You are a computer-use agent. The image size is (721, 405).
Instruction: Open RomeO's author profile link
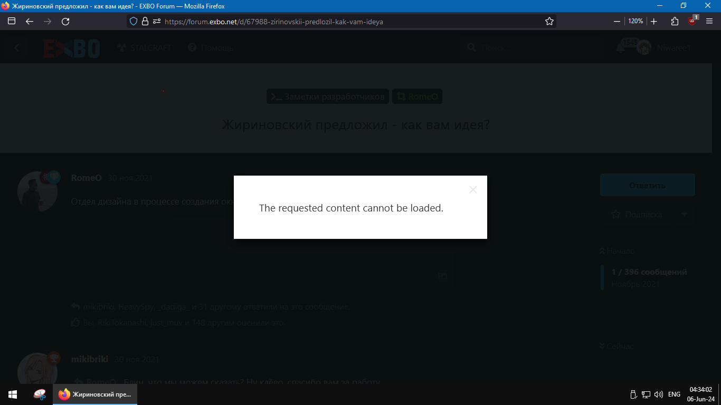pos(86,178)
